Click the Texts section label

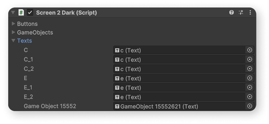pyautogui.click(x=25, y=41)
